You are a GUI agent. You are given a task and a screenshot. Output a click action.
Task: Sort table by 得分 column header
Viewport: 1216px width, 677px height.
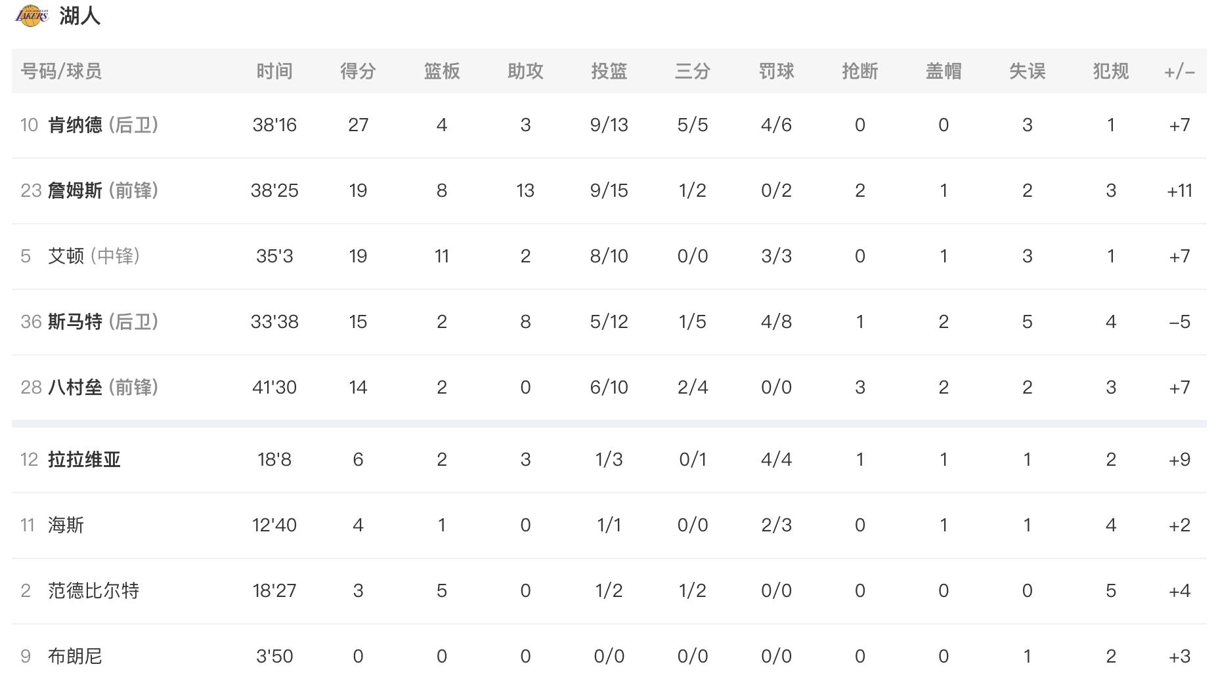click(358, 71)
